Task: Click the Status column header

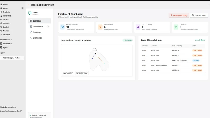Action: (x=194, y=46)
